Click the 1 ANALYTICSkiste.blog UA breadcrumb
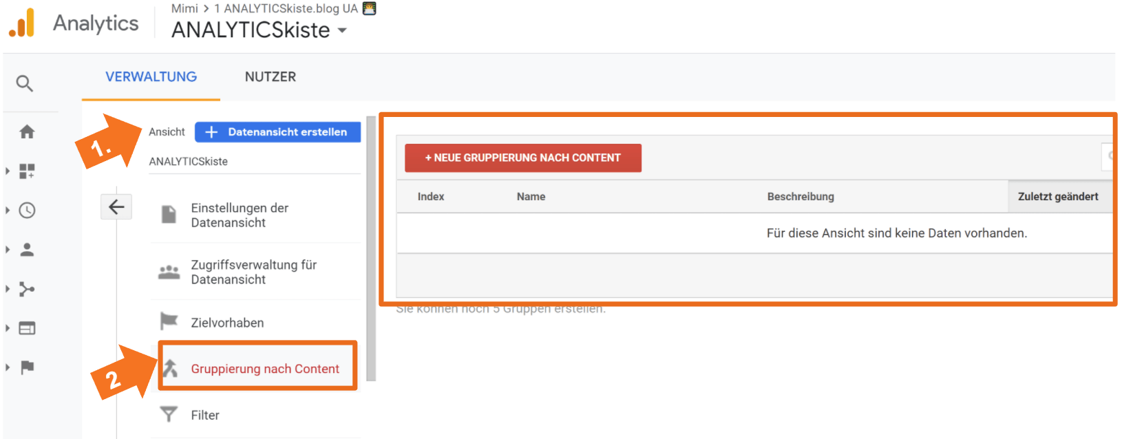 coord(286,8)
